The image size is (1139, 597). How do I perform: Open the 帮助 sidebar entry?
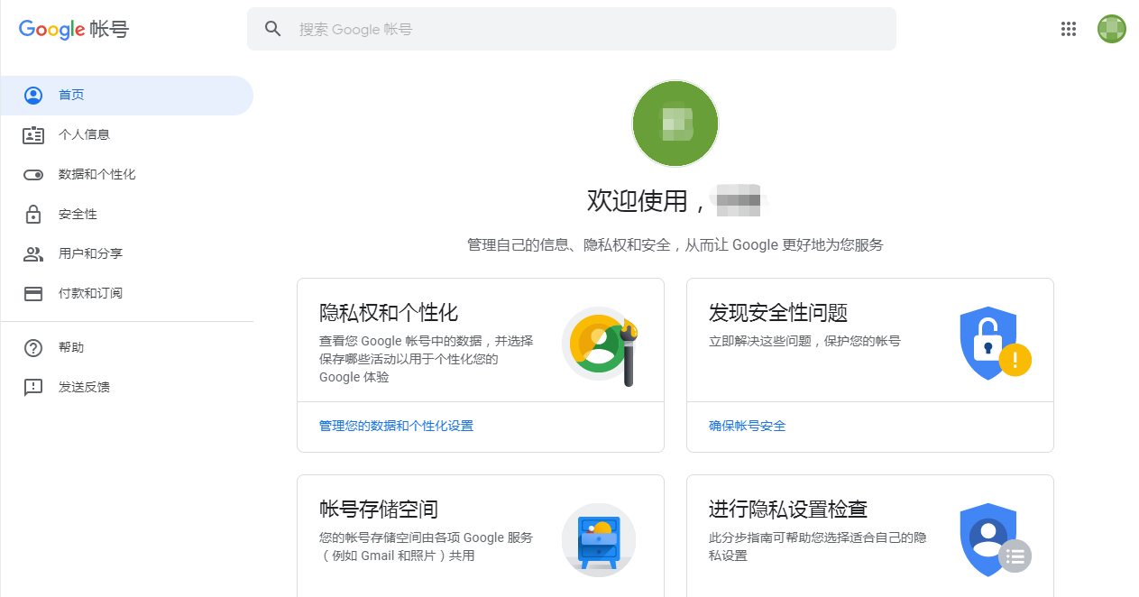click(x=126, y=347)
